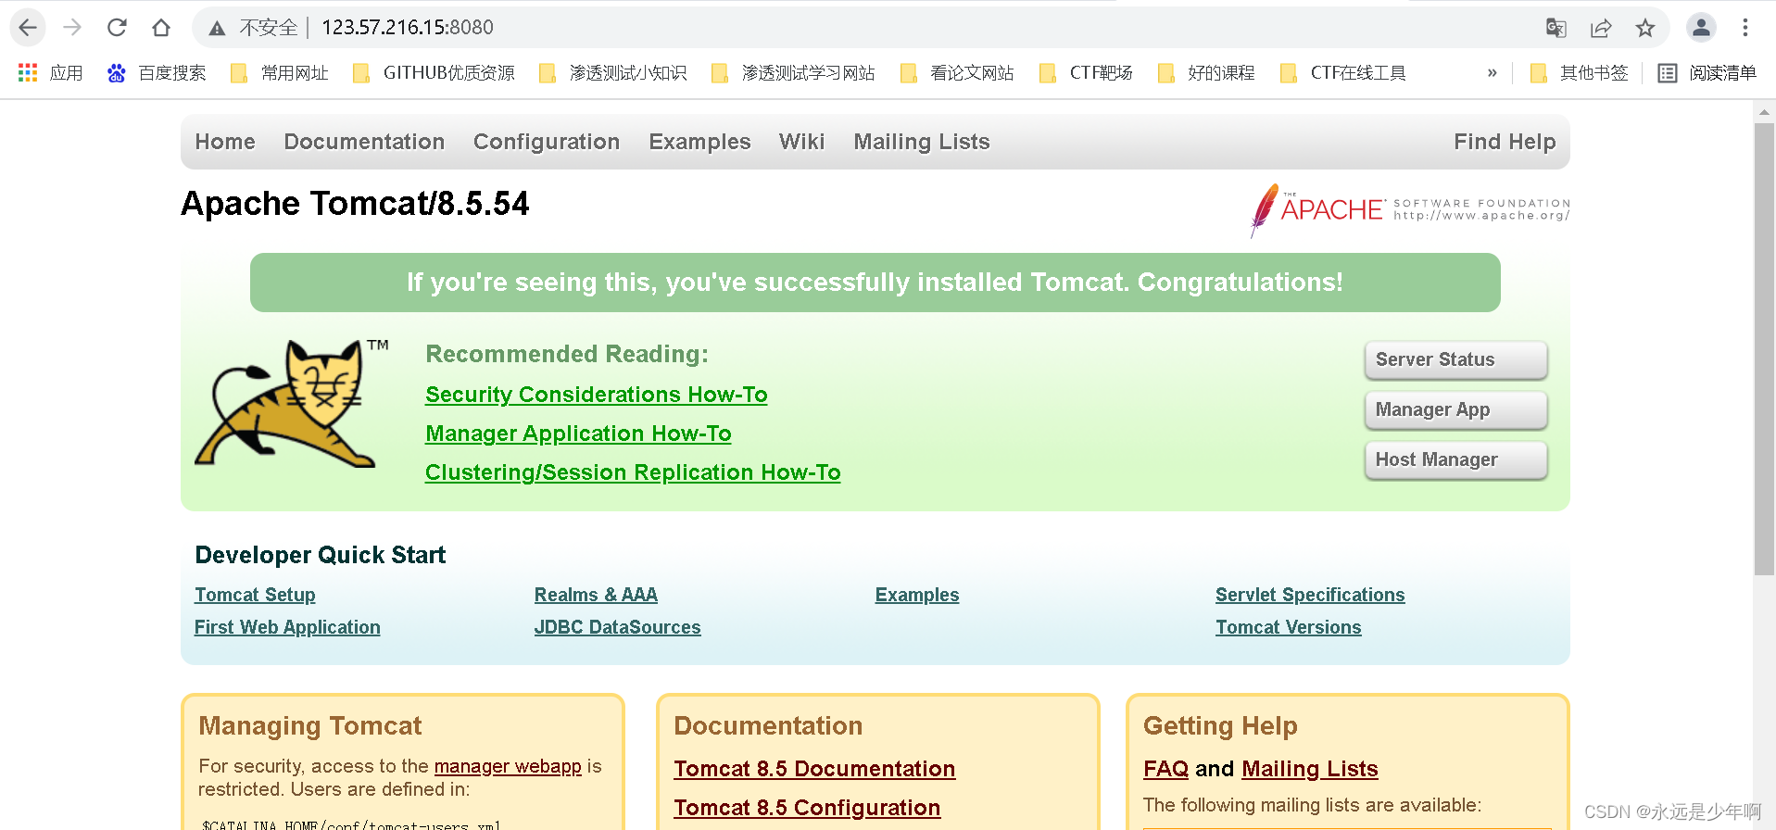The height and width of the screenshot is (830, 1776).
Task: Open the Tomcat Setup link
Action: coord(255,595)
